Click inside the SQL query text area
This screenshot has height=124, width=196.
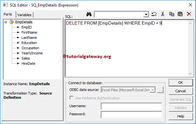pyautogui.click(x=126, y=48)
